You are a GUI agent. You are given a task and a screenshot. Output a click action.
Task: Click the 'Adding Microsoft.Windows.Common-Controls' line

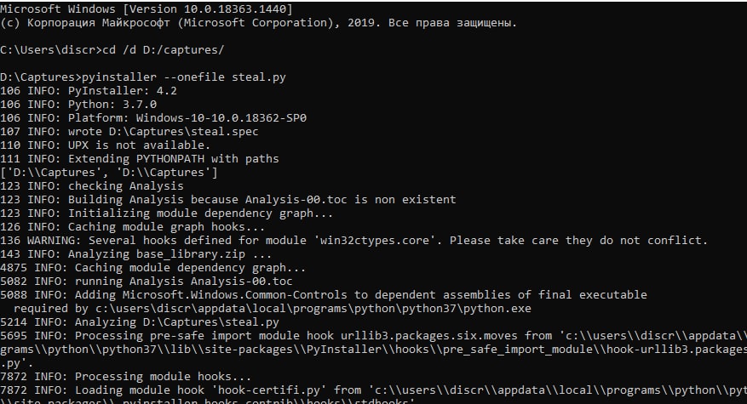coord(324,294)
